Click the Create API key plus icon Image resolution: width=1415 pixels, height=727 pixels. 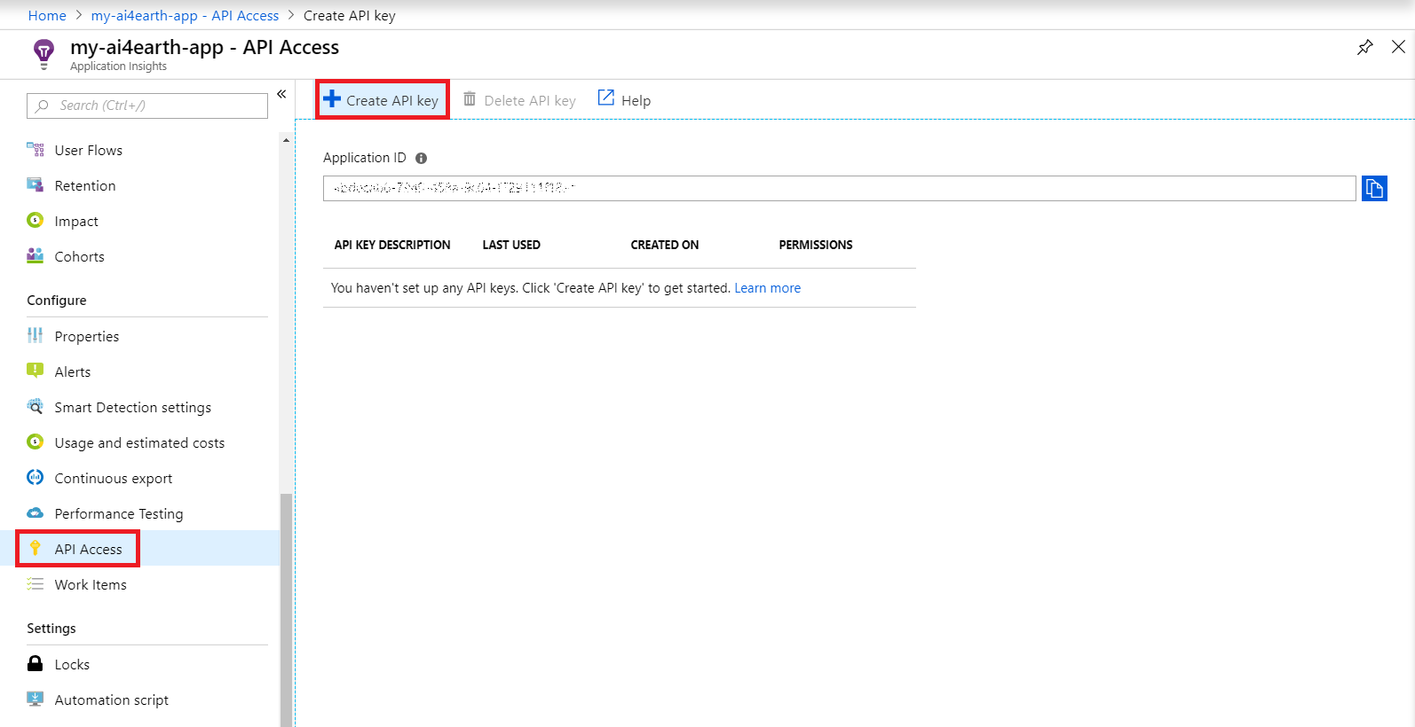pos(332,99)
